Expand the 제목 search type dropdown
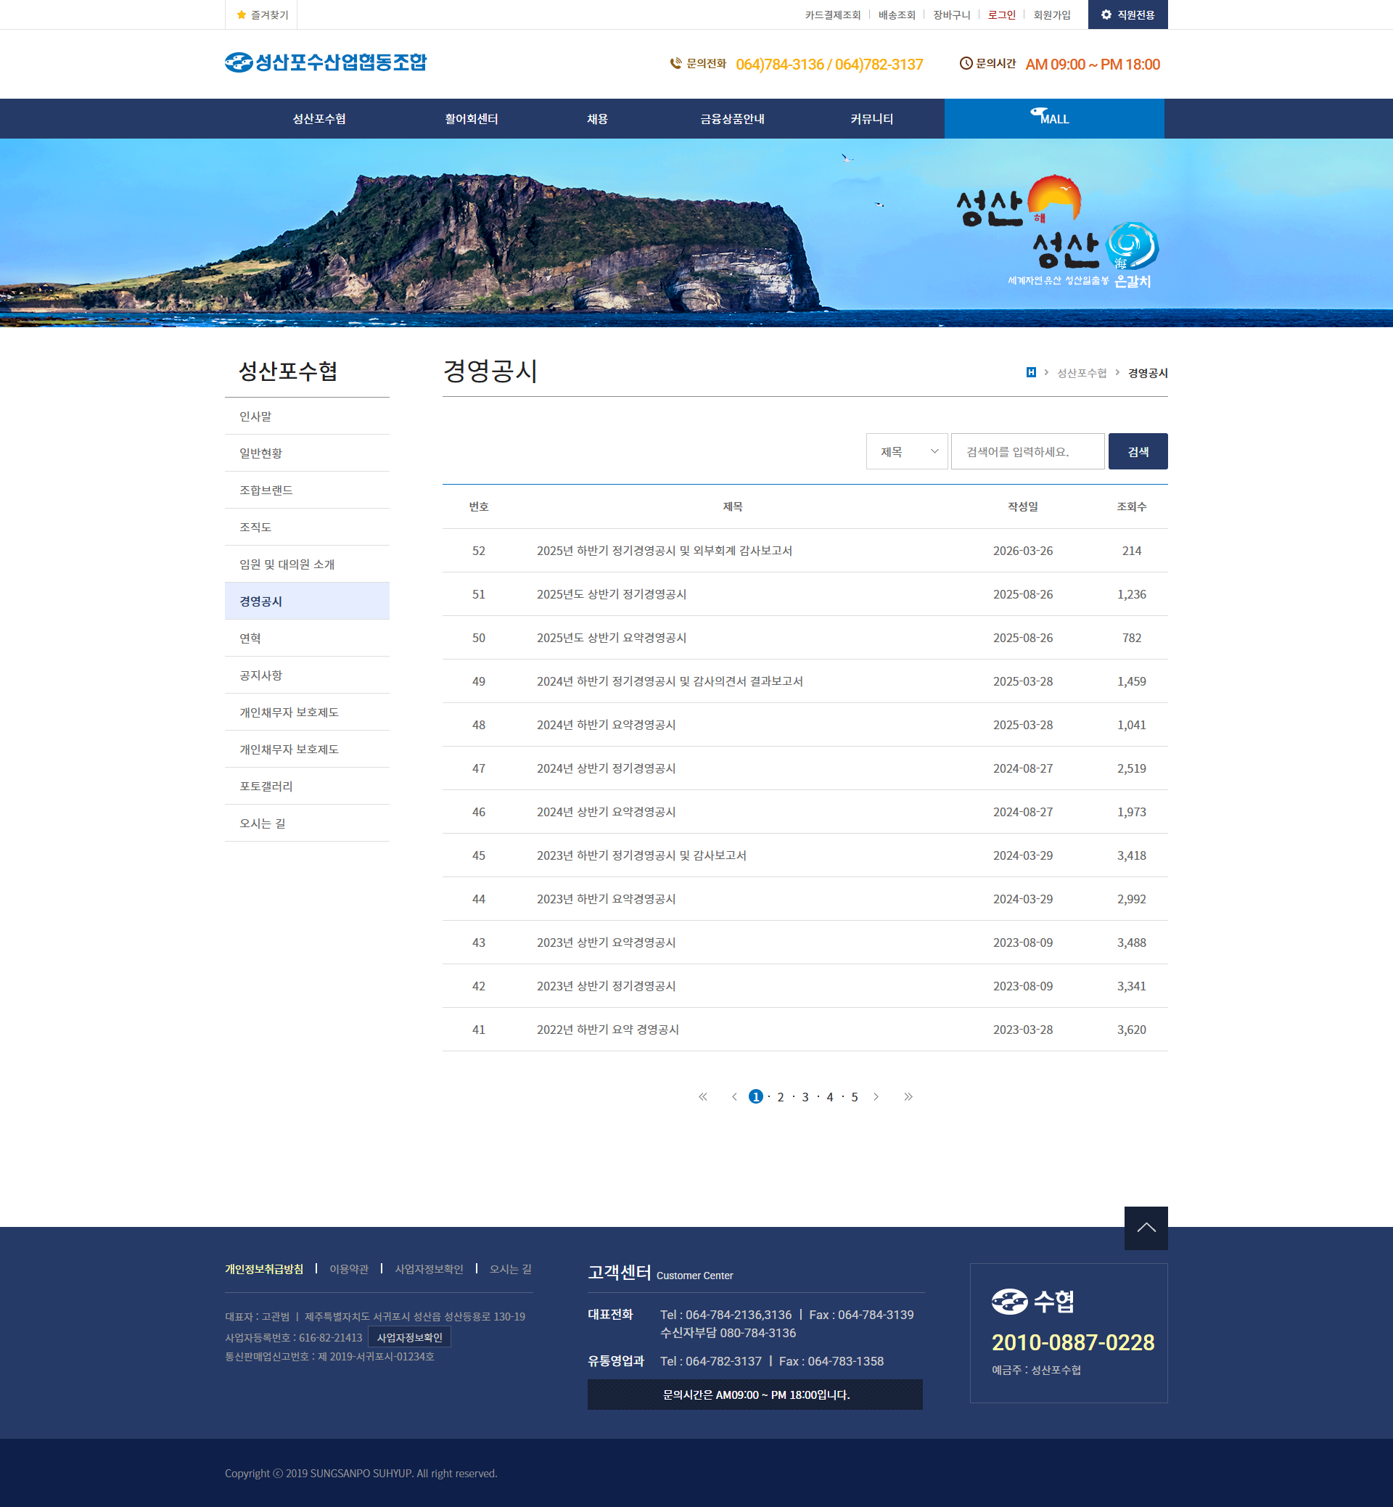Viewport: 1393px width, 1507px height. [906, 451]
